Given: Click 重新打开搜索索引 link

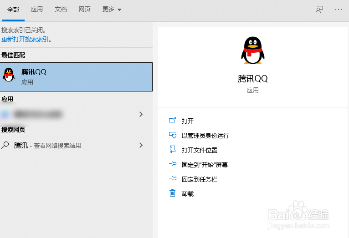Looking at the screenshot, I should pyautogui.click(x=26, y=39).
